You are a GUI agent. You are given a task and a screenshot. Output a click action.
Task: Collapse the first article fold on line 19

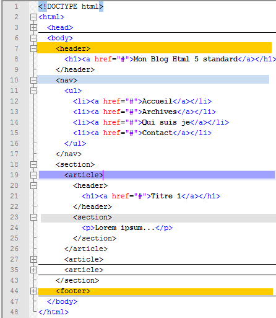[33, 175]
